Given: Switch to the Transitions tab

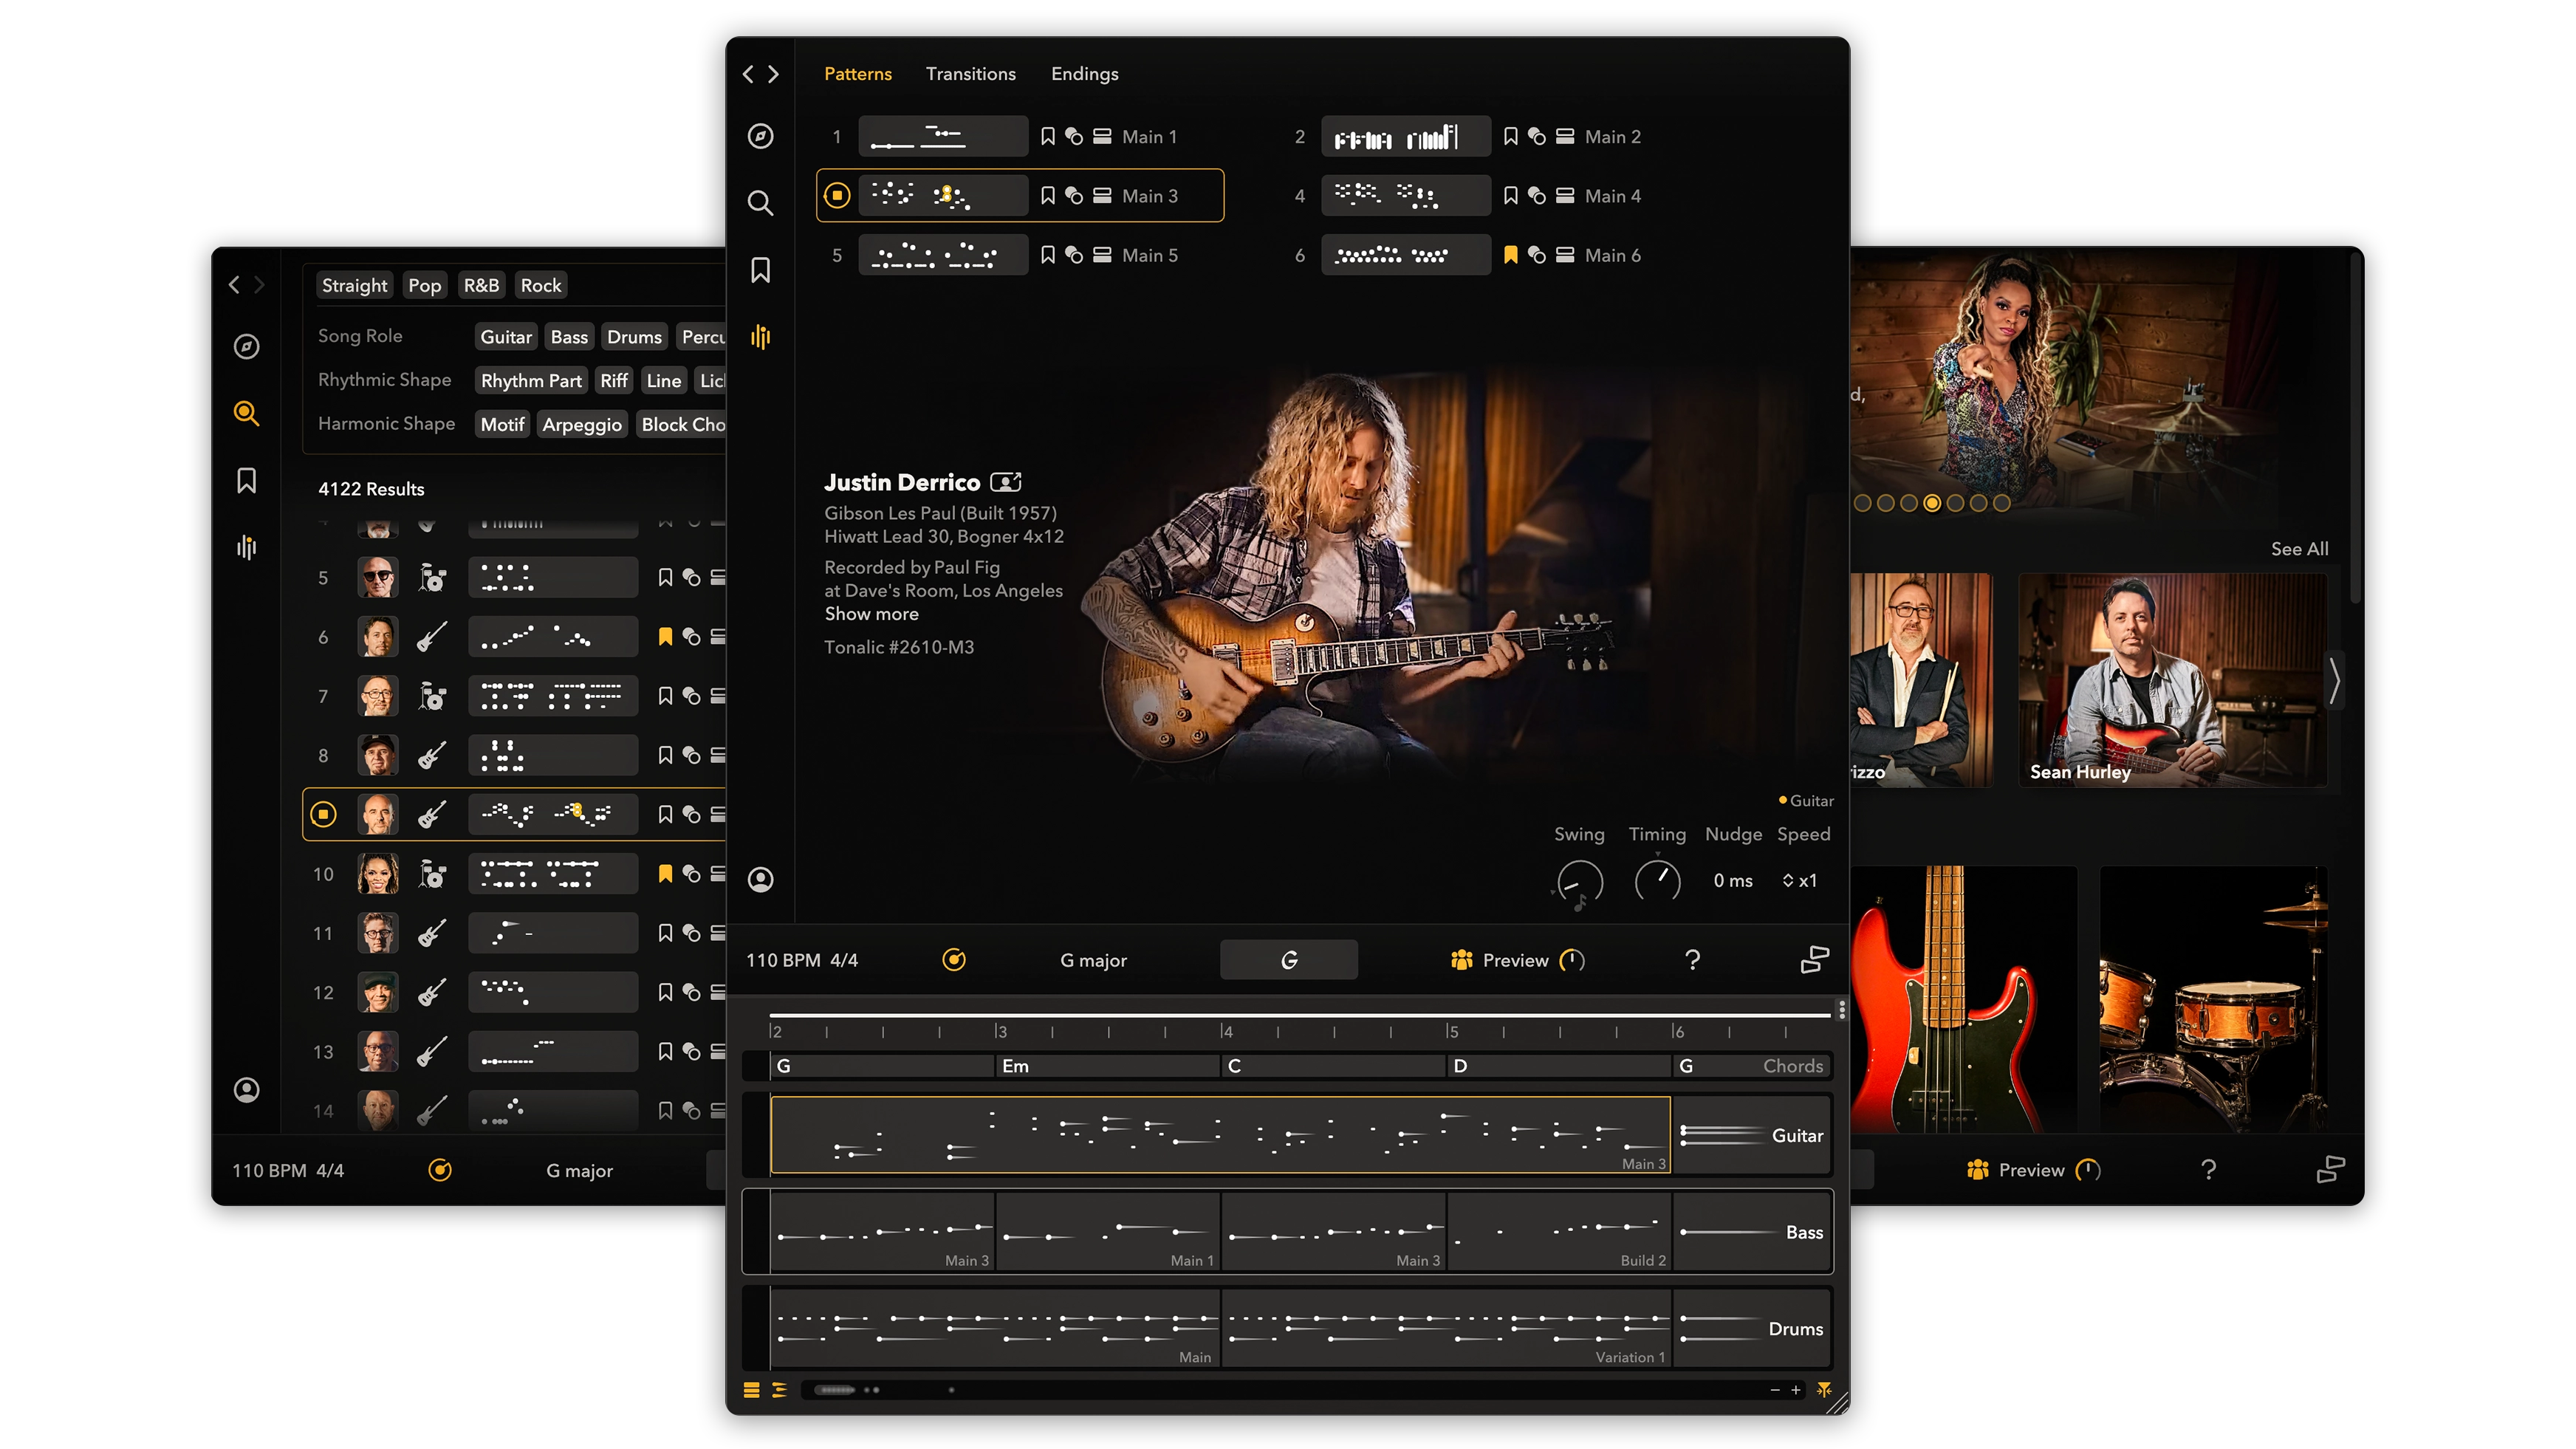Looking at the screenshot, I should pos(970,74).
